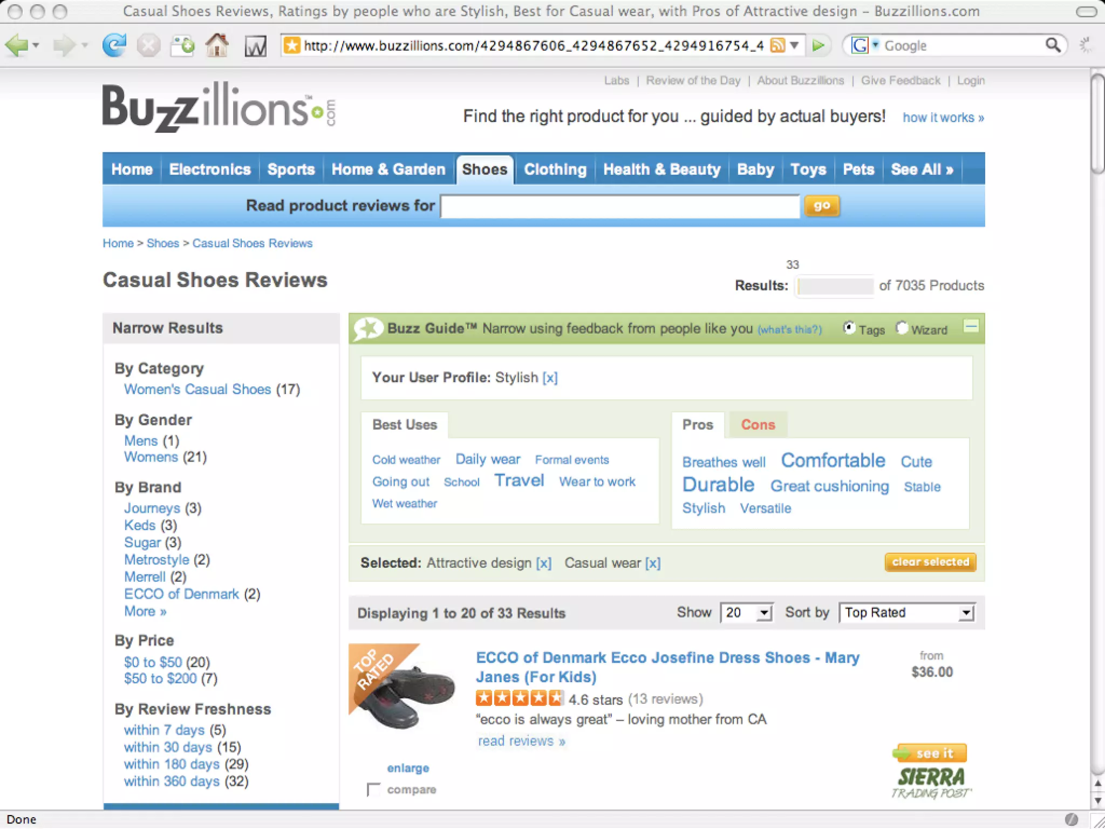Screen dimensions: 1105x829
Task: Click the browser back arrow
Action: [x=16, y=45]
